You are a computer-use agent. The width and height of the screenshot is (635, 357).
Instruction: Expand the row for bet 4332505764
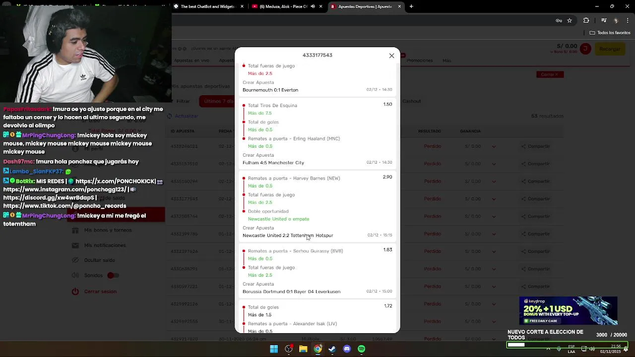coord(494,216)
